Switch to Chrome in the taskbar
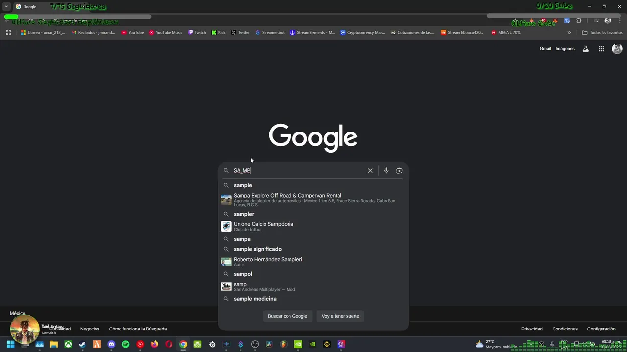This screenshot has height=352, width=627. tap(183, 344)
